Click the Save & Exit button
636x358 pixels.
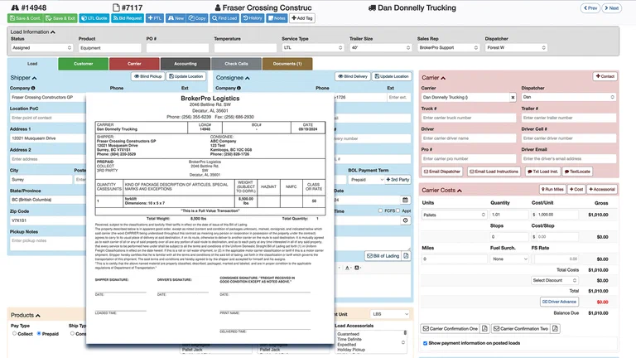(x=60, y=18)
